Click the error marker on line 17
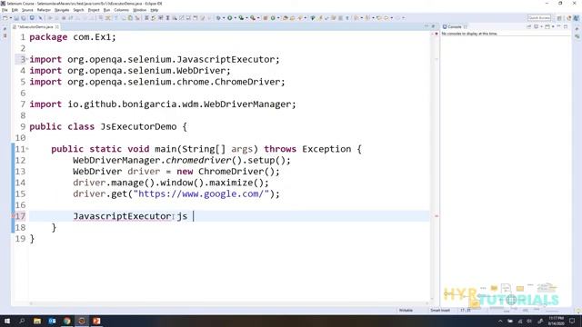 (13, 216)
